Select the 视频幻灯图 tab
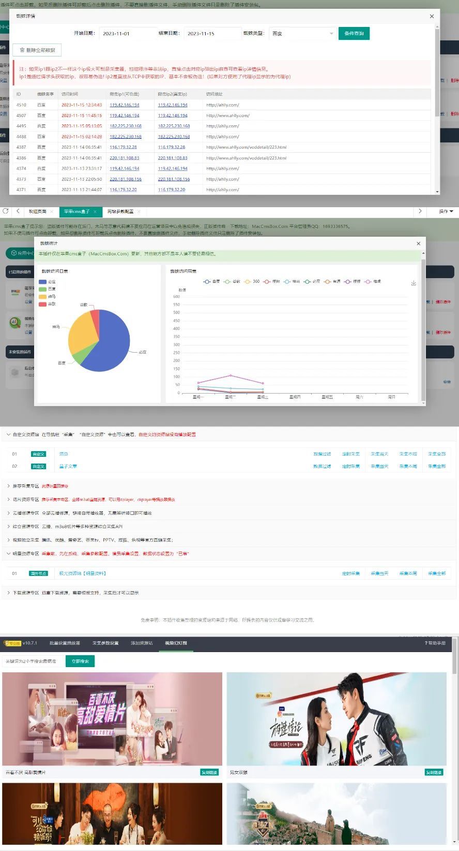459x851 pixels. 176,643
